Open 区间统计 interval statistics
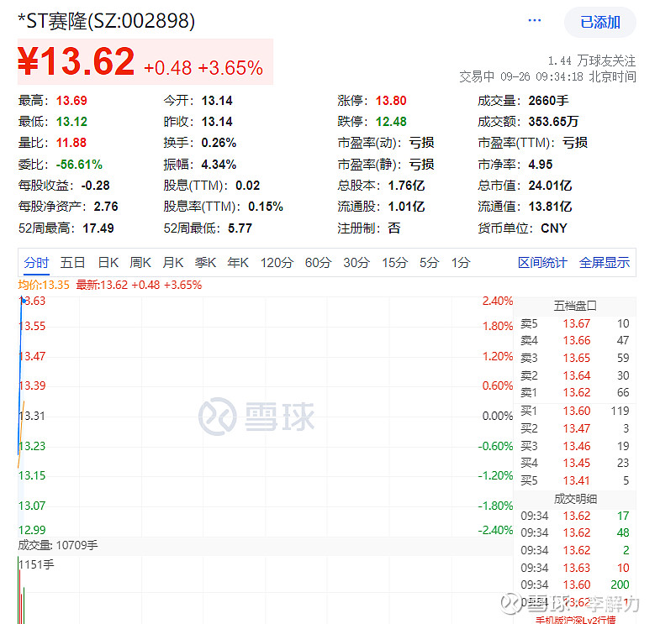 542,263
